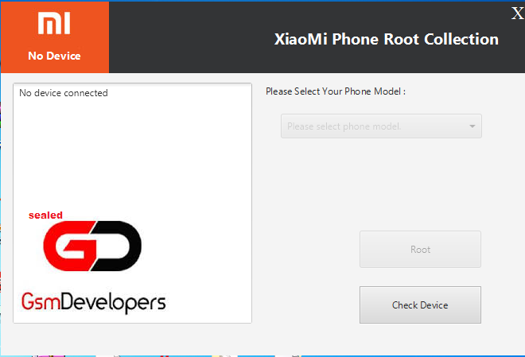
Task: Open the phone model dropdown
Action: coord(381,126)
